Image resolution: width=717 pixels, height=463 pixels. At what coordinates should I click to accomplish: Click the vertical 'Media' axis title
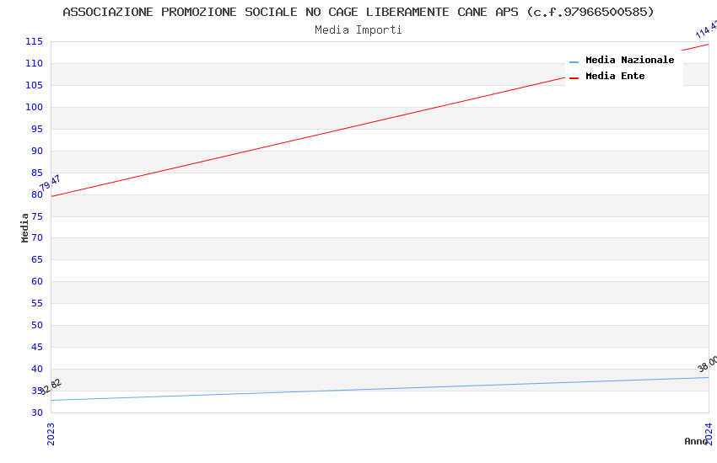24,227
